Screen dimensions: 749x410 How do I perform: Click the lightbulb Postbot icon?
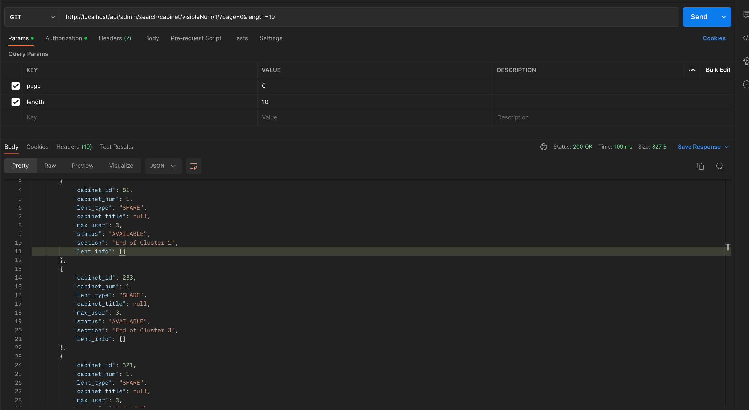746,61
